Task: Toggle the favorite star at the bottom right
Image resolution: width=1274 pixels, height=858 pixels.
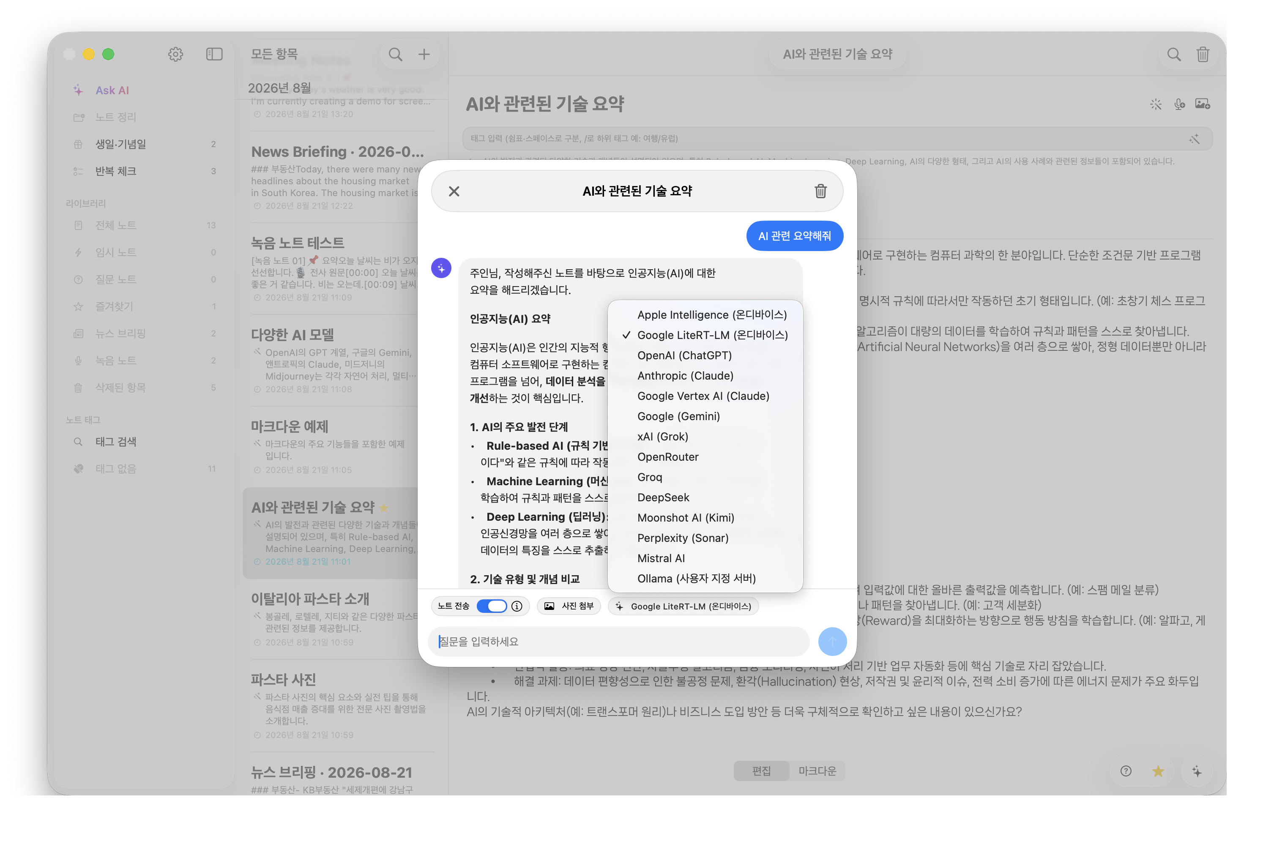Action: coord(1158,771)
